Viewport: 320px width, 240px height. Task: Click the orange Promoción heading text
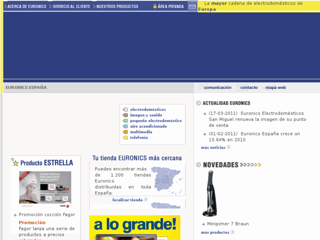click(x=32, y=222)
